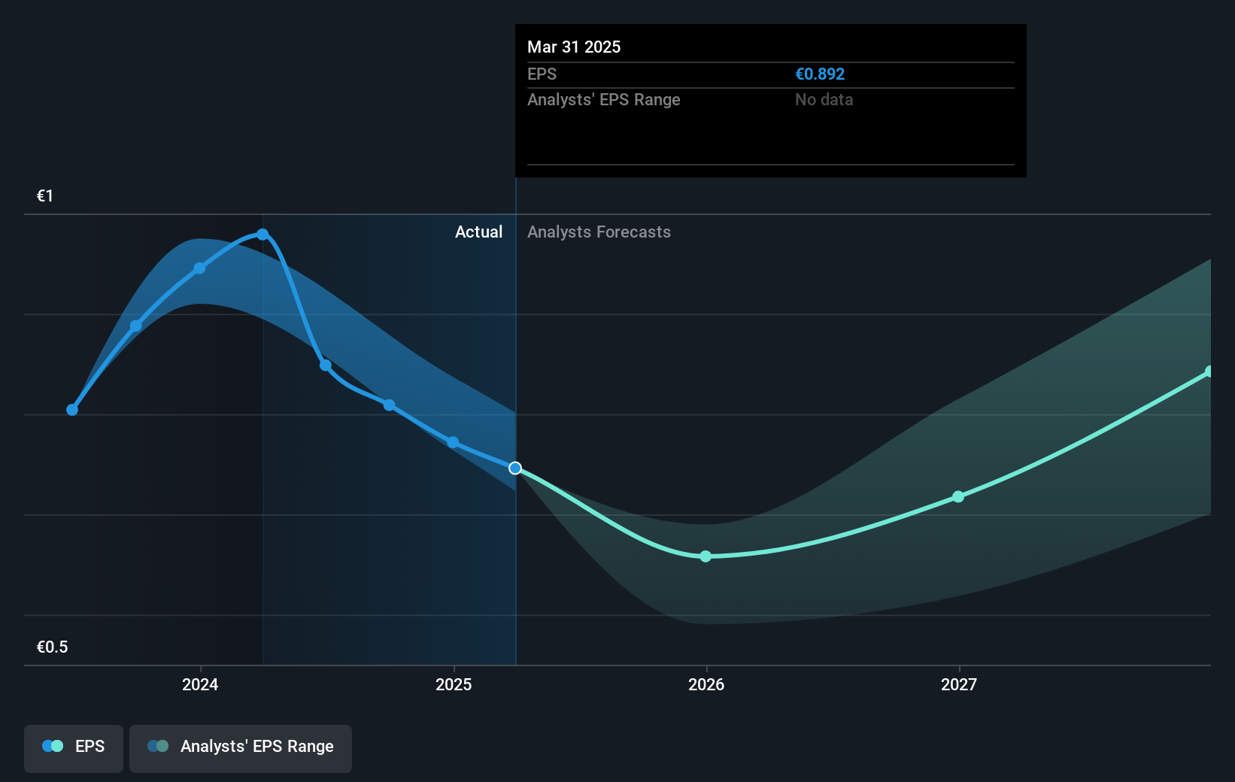The image size is (1235, 782).
Task: Select the highlighted Mar 31 2025 data point
Action: [x=515, y=468]
